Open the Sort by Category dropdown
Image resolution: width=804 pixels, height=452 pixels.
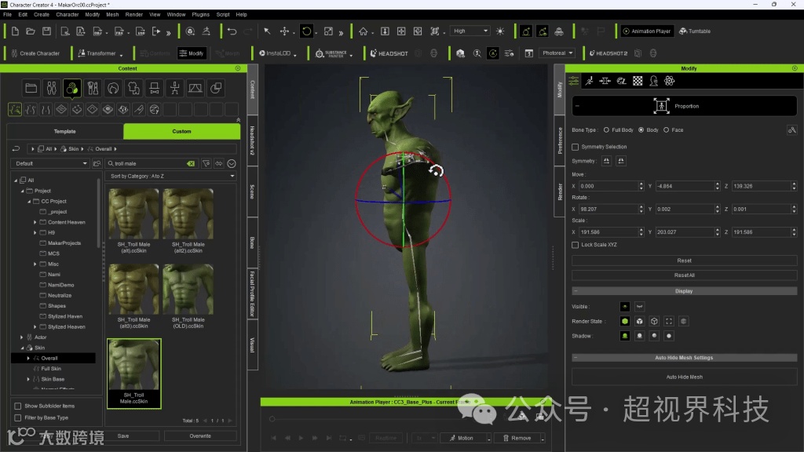[171, 176]
